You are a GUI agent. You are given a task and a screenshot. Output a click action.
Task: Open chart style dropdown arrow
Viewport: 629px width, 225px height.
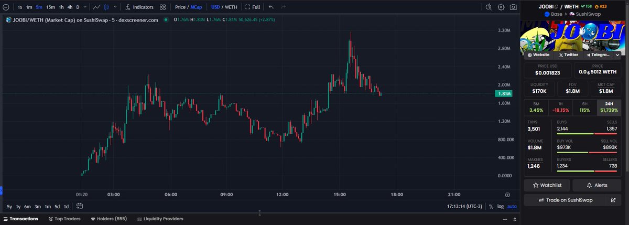[x=114, y=7]
